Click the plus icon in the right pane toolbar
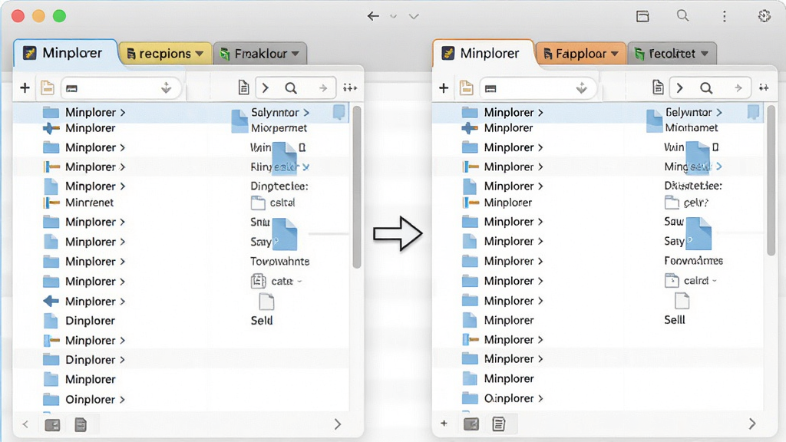The width and height of the screenshot is (786, 442). click(444, 88)
